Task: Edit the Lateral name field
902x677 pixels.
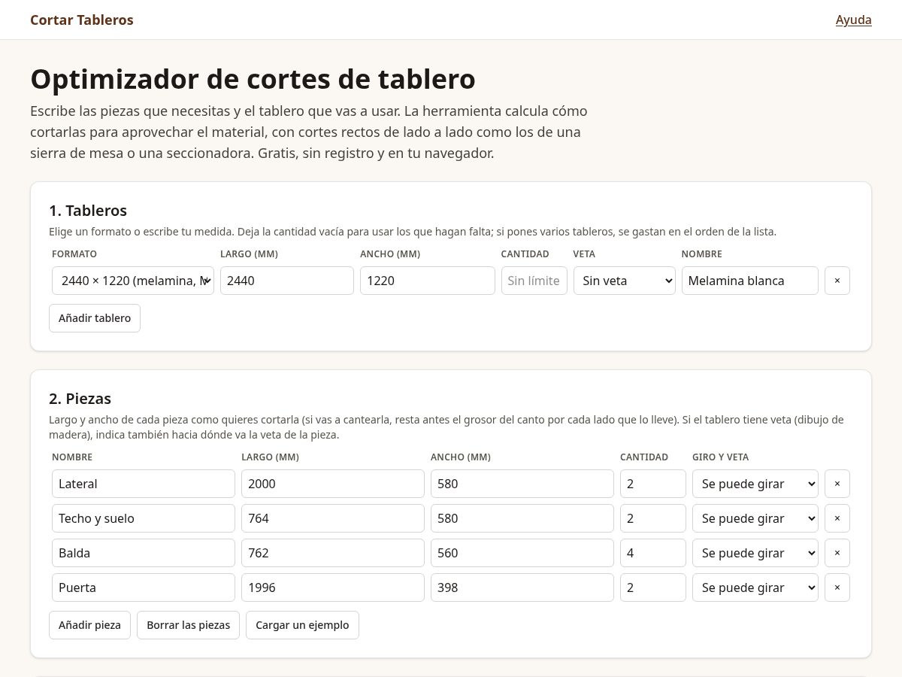Action: (x=144, y=484)
